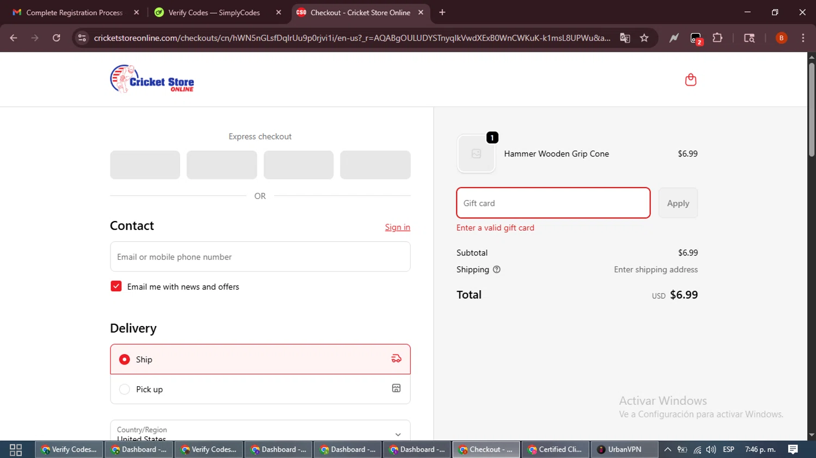Click the fourth express checkout button

pos(375,165)
